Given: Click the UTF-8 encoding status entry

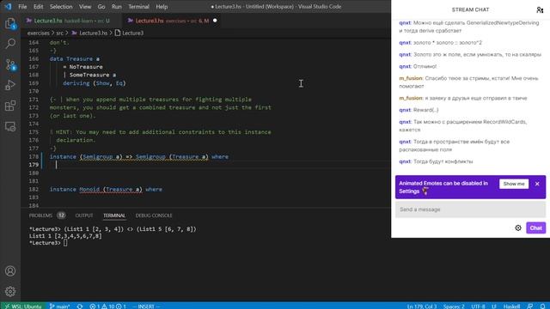Looking at the screenshot, I should pyautogui.click(x=478, y=306).
